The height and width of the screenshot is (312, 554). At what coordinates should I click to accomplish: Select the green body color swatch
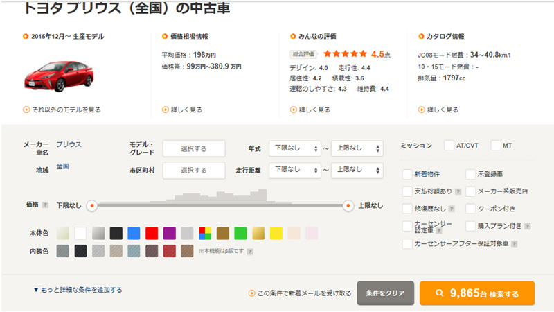(x=240, y=233)
